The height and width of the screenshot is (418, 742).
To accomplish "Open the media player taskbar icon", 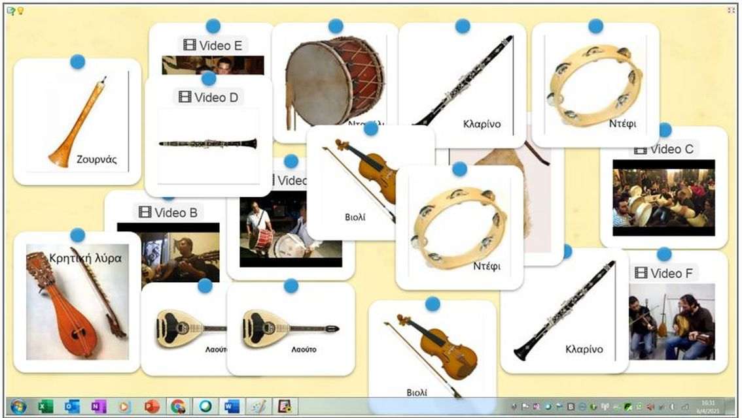I will 124,406.
